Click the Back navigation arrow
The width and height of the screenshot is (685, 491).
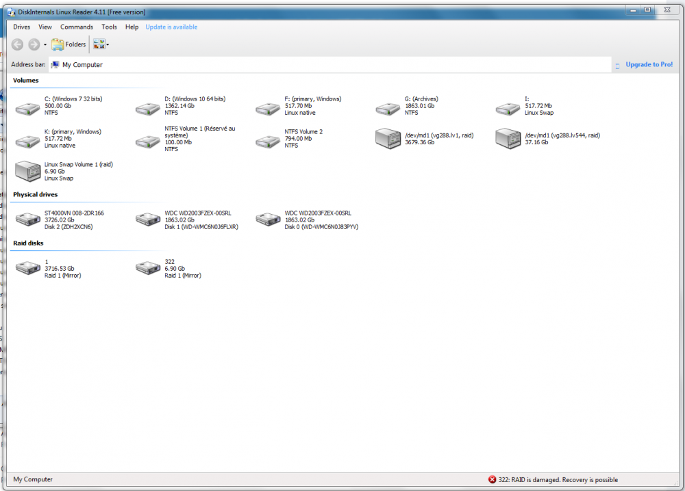tap(17, 44)
